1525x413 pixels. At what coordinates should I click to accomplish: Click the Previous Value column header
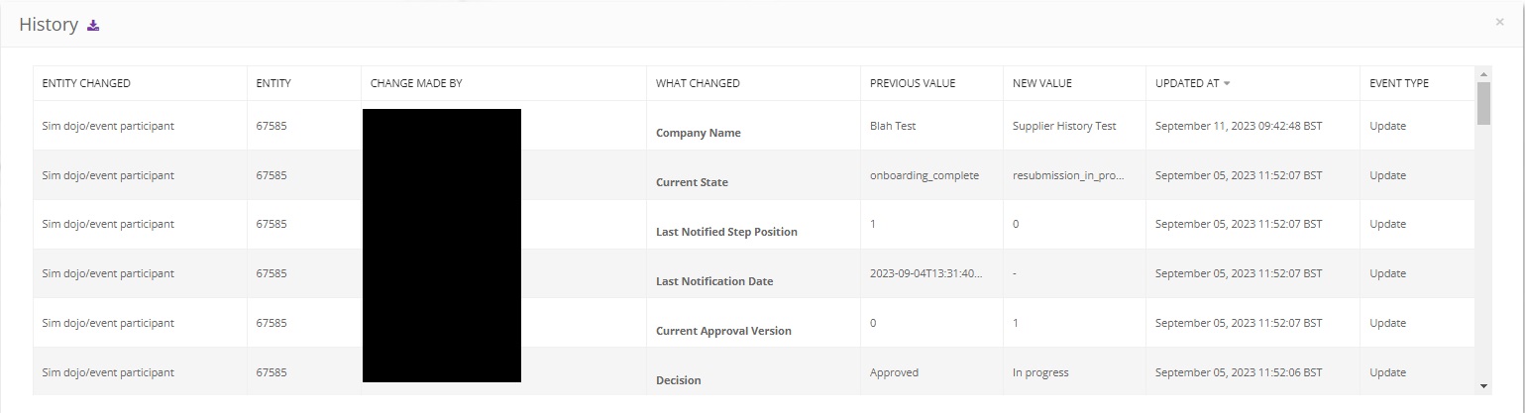tap(913, 83)
